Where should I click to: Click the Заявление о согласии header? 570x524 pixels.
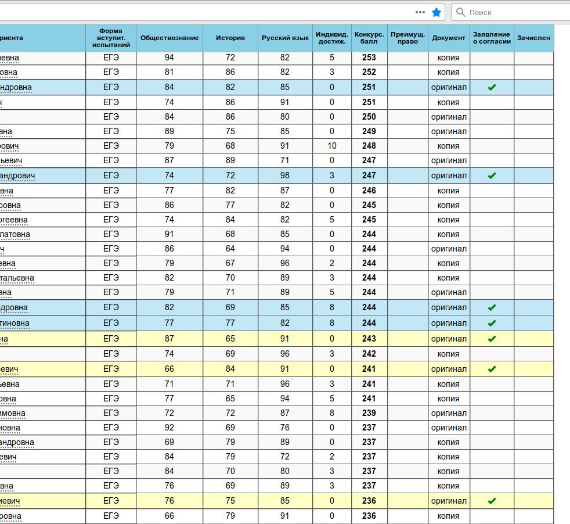tap(492, 38)
